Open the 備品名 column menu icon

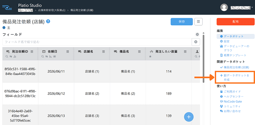click(x=139, y=51)
